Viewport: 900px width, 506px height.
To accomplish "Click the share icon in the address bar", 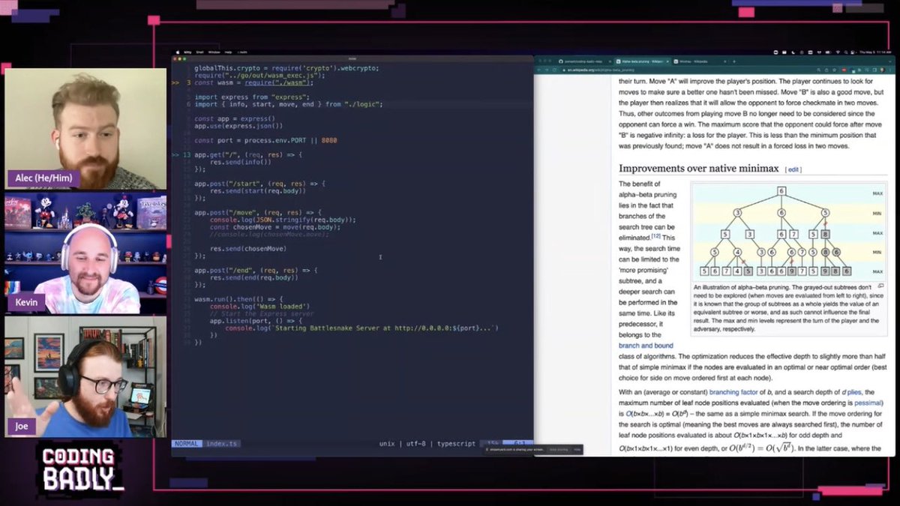I will (x=826, y=70).
